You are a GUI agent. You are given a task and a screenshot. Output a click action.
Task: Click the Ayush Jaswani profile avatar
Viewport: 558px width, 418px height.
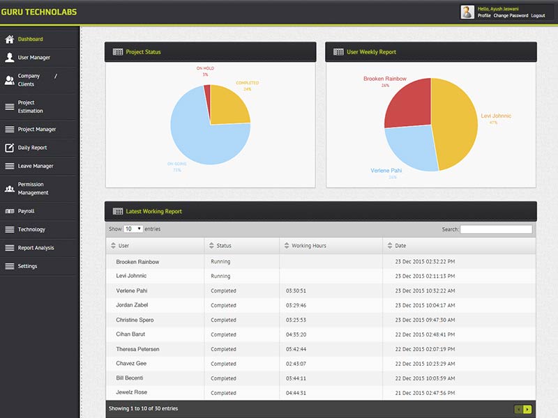466,11
